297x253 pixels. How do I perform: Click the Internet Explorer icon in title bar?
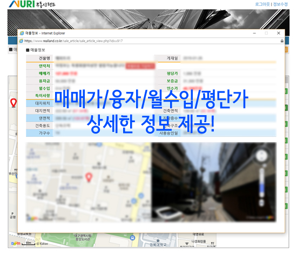22,33
